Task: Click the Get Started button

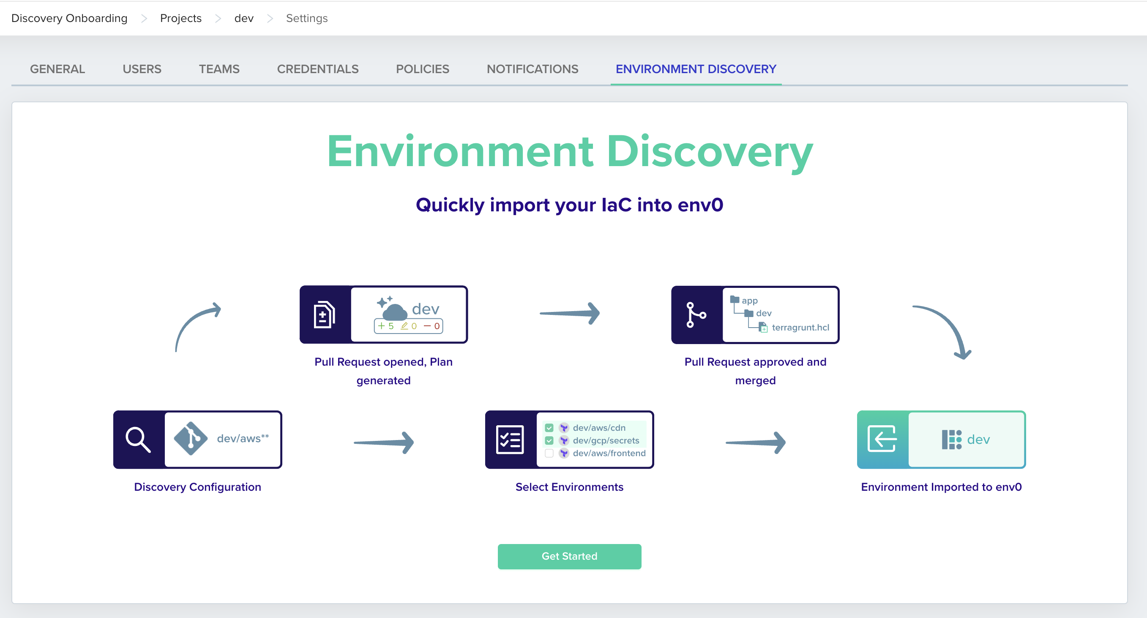Action: point(569,556)
